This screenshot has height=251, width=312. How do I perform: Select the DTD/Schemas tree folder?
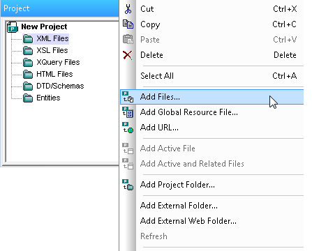[54, 86]
